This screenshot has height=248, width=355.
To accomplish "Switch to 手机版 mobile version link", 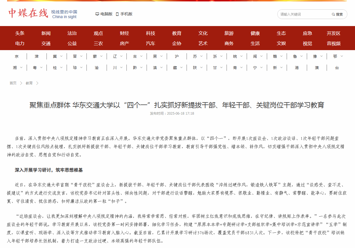I will pyautogui.click(x=126, y=14).
